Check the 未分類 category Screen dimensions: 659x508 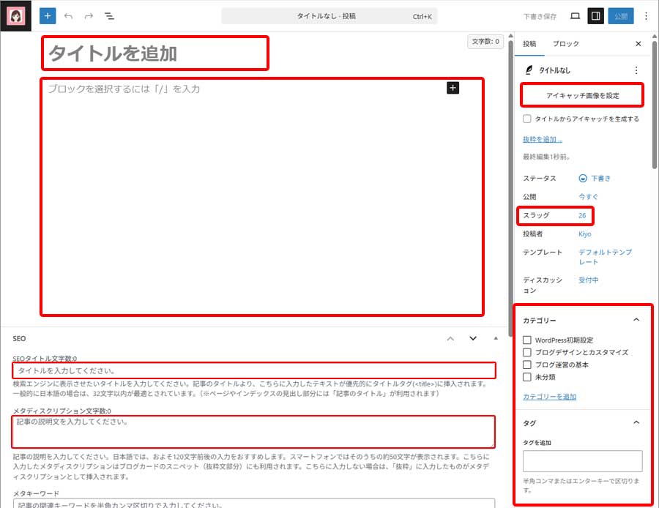pyautogui.click(x=526, y=378)
